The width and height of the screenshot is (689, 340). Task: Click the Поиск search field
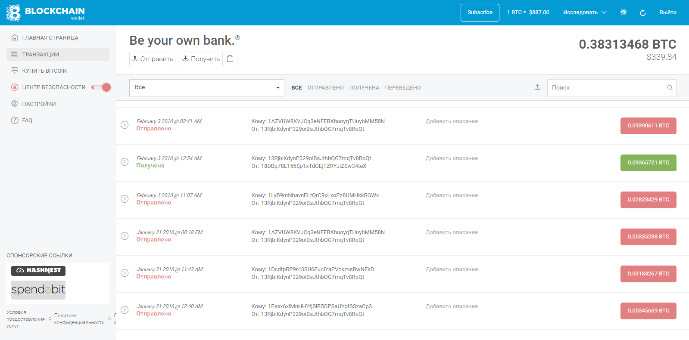pyautogui.click(x=607, y=88)
